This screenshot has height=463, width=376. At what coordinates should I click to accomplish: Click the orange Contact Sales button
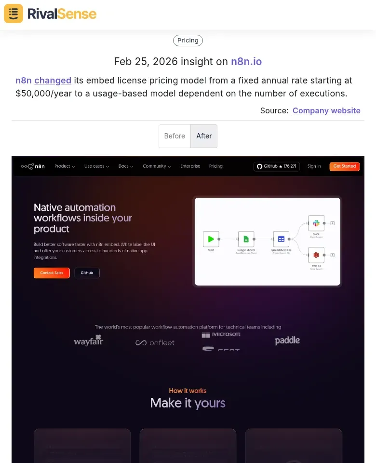click(x=52, y=272)
